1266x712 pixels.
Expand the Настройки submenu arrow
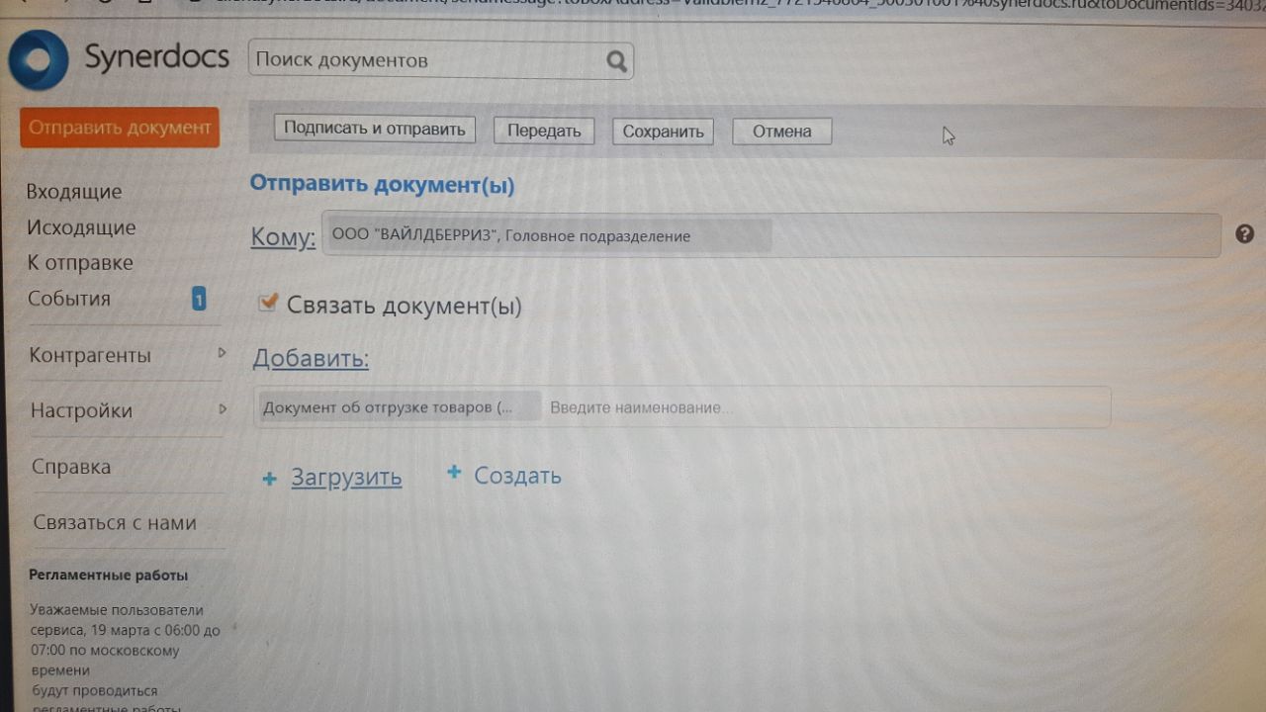[x=222, y=408]
